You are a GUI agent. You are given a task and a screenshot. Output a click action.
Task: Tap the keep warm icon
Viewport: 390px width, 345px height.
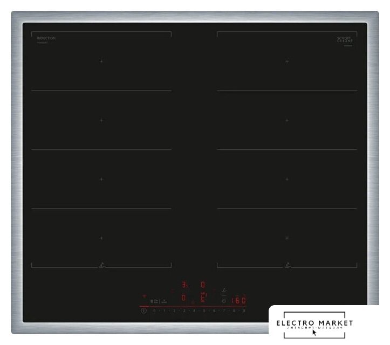pos(164,301)
